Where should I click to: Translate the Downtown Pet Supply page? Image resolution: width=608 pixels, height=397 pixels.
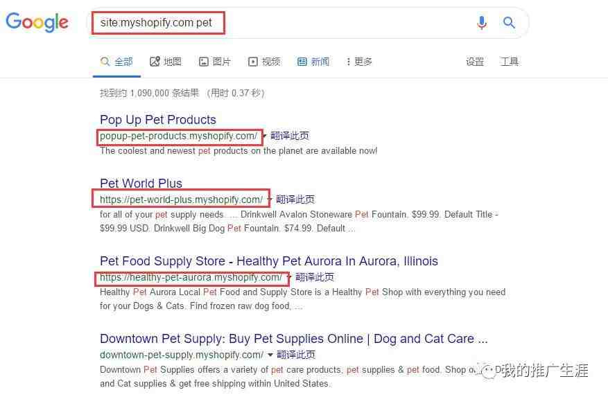click(x=296, y=355)
